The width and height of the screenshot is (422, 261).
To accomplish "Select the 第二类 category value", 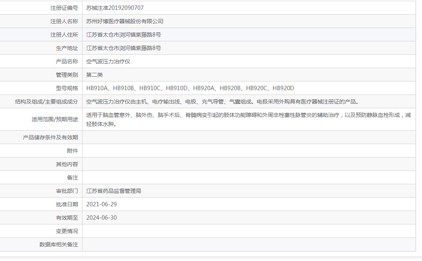I will pyautogui.click(x=94, y=75).
